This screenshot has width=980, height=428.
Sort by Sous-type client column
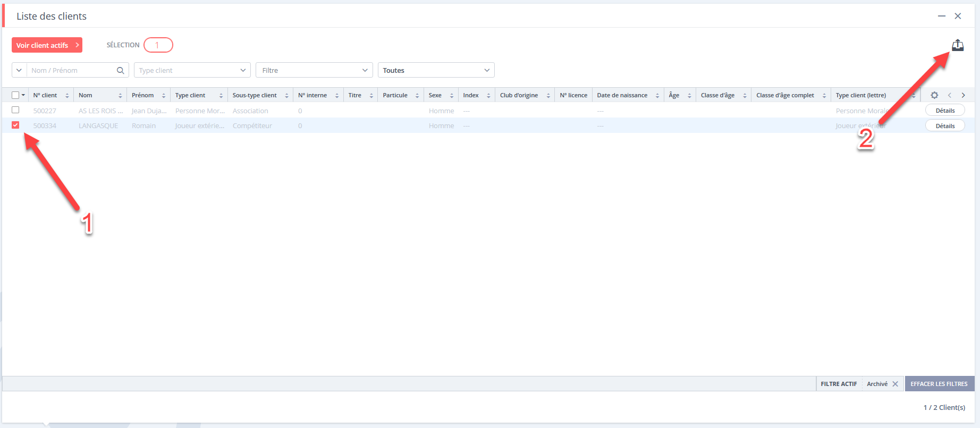click(x=286, y=96)
